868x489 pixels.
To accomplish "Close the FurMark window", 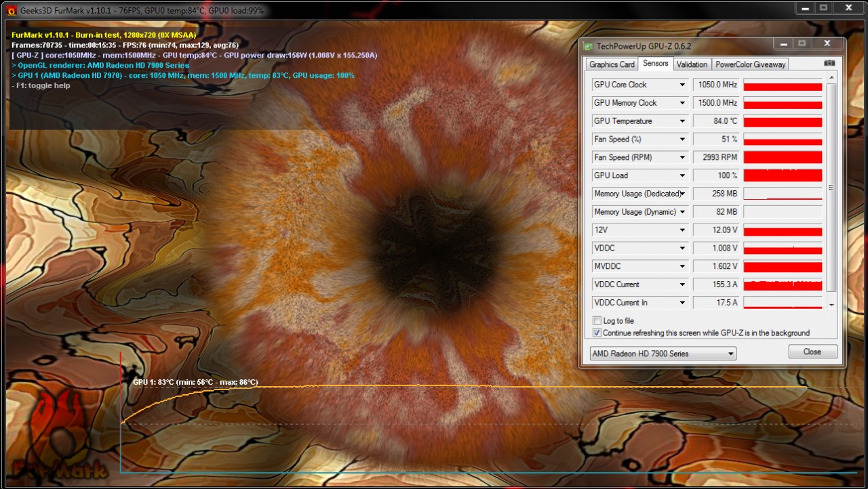I will pyautogui.click(x=848, y=7).
